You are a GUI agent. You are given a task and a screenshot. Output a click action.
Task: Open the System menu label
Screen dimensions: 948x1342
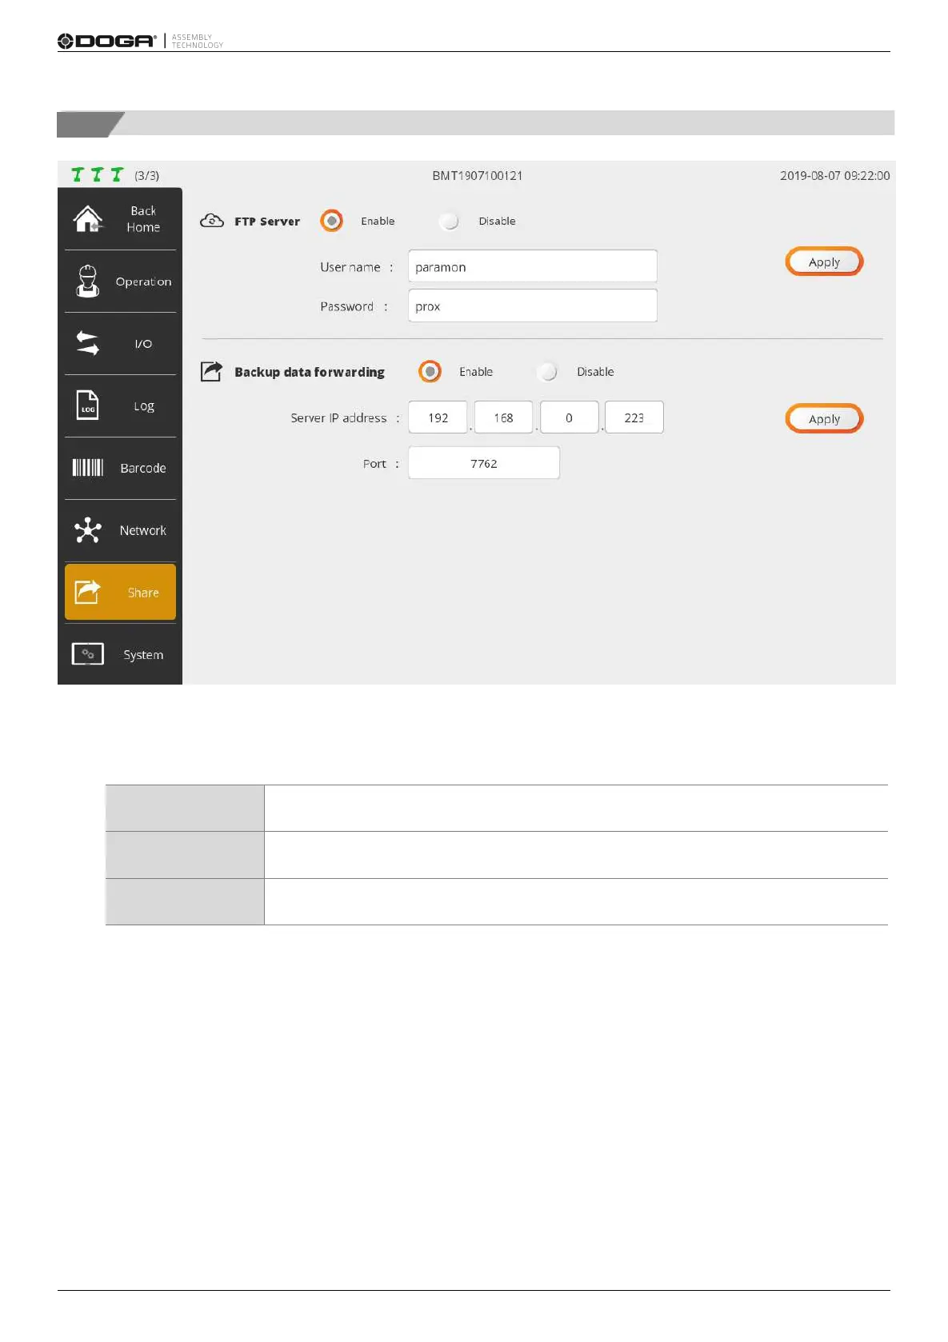[x=143, y=655]
